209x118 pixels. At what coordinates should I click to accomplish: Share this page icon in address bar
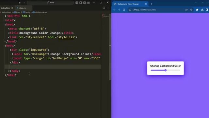186,10
